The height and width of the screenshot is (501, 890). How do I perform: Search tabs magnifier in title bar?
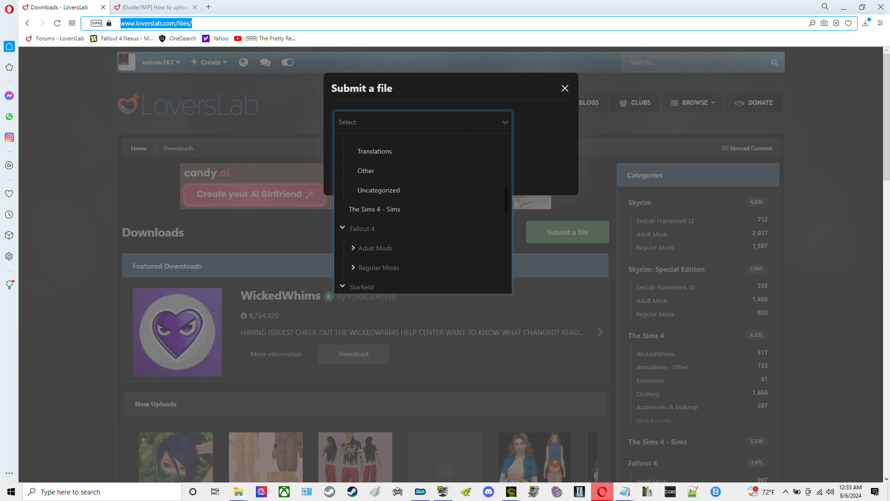click(825, 7)
